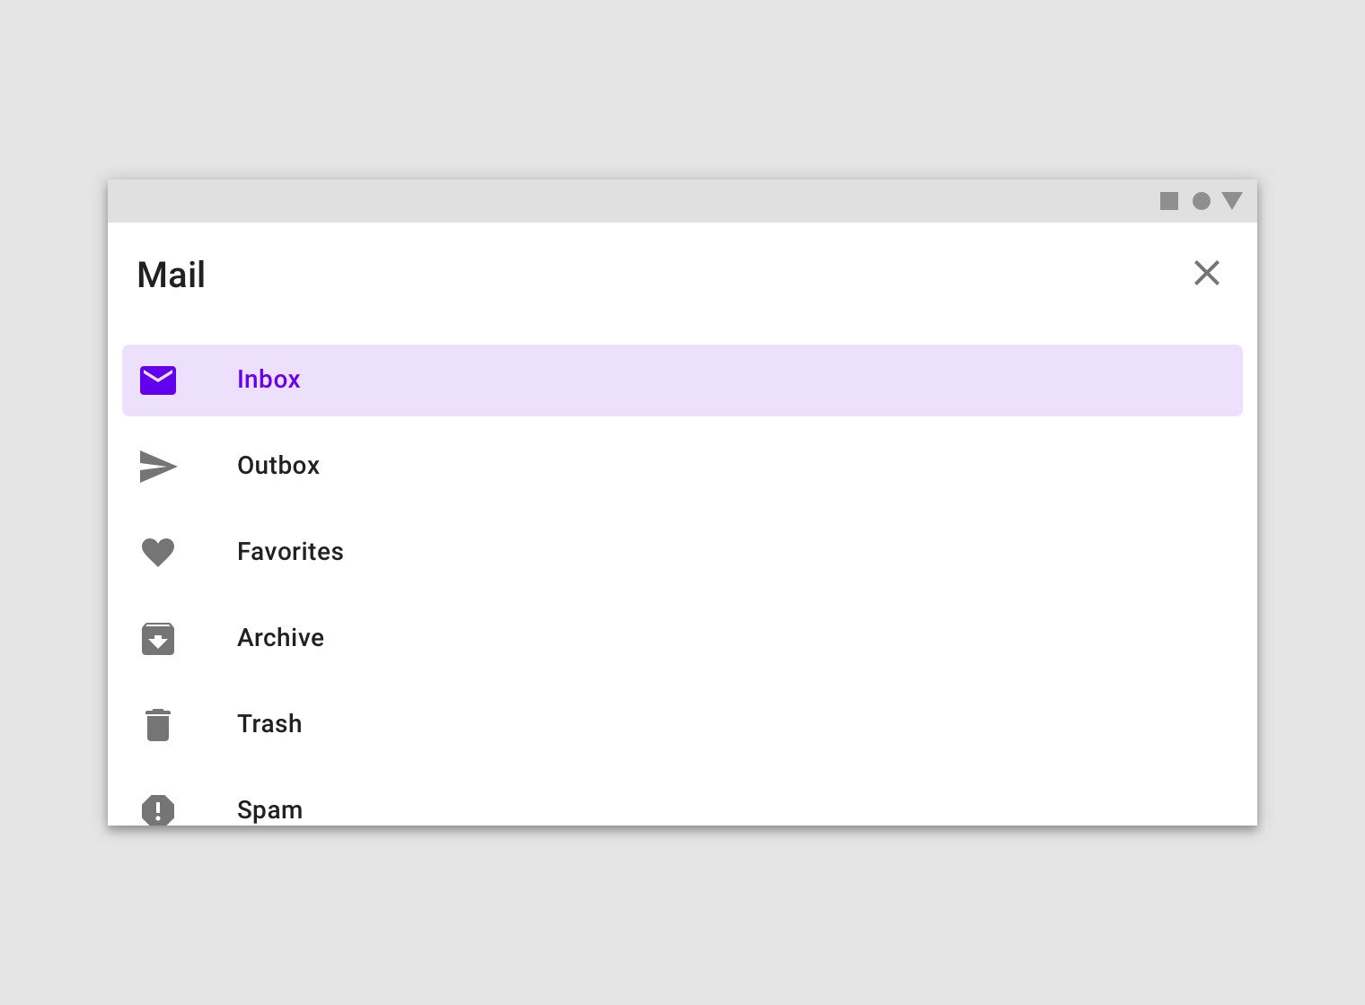Click the triangle icon in status bar
Screen dimensions: 1365x1005
click(x=1232, y=200)
